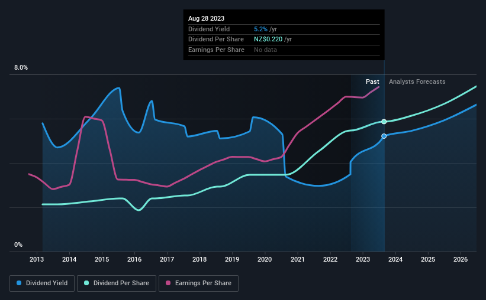Toggle the Dividend Yield legend button
This screenshot has width=486, height=300.
[42, 283]
